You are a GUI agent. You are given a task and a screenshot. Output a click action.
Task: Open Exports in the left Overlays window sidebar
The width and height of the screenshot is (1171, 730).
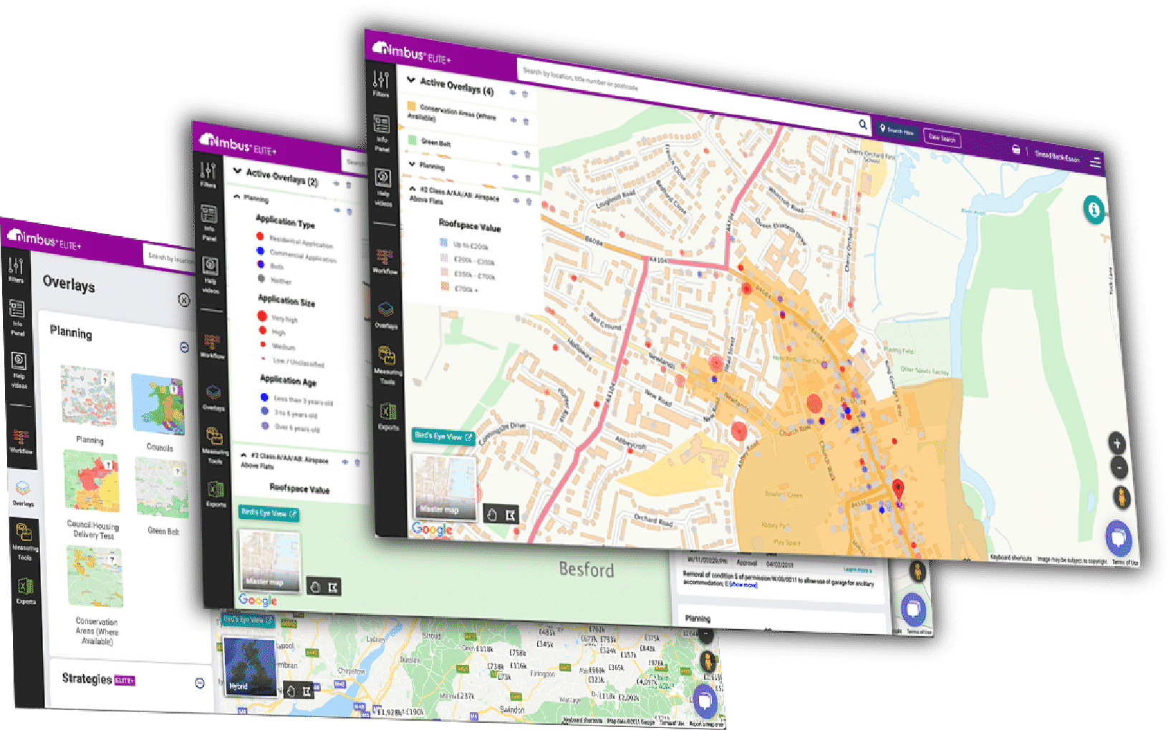[x=25, y=591]
